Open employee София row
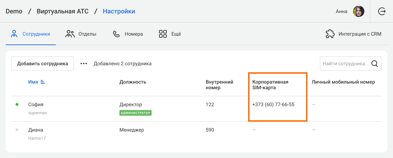The height and width of the screenshot is (158, 393). click(x=36, y=105)
